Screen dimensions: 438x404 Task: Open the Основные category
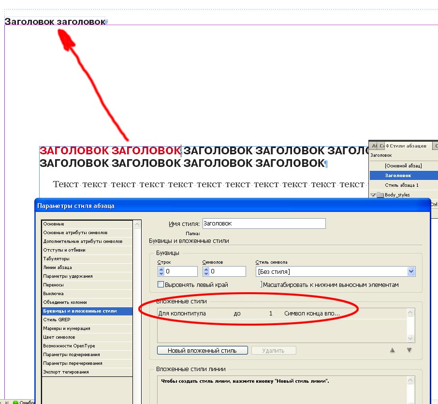tap(87, 224)
